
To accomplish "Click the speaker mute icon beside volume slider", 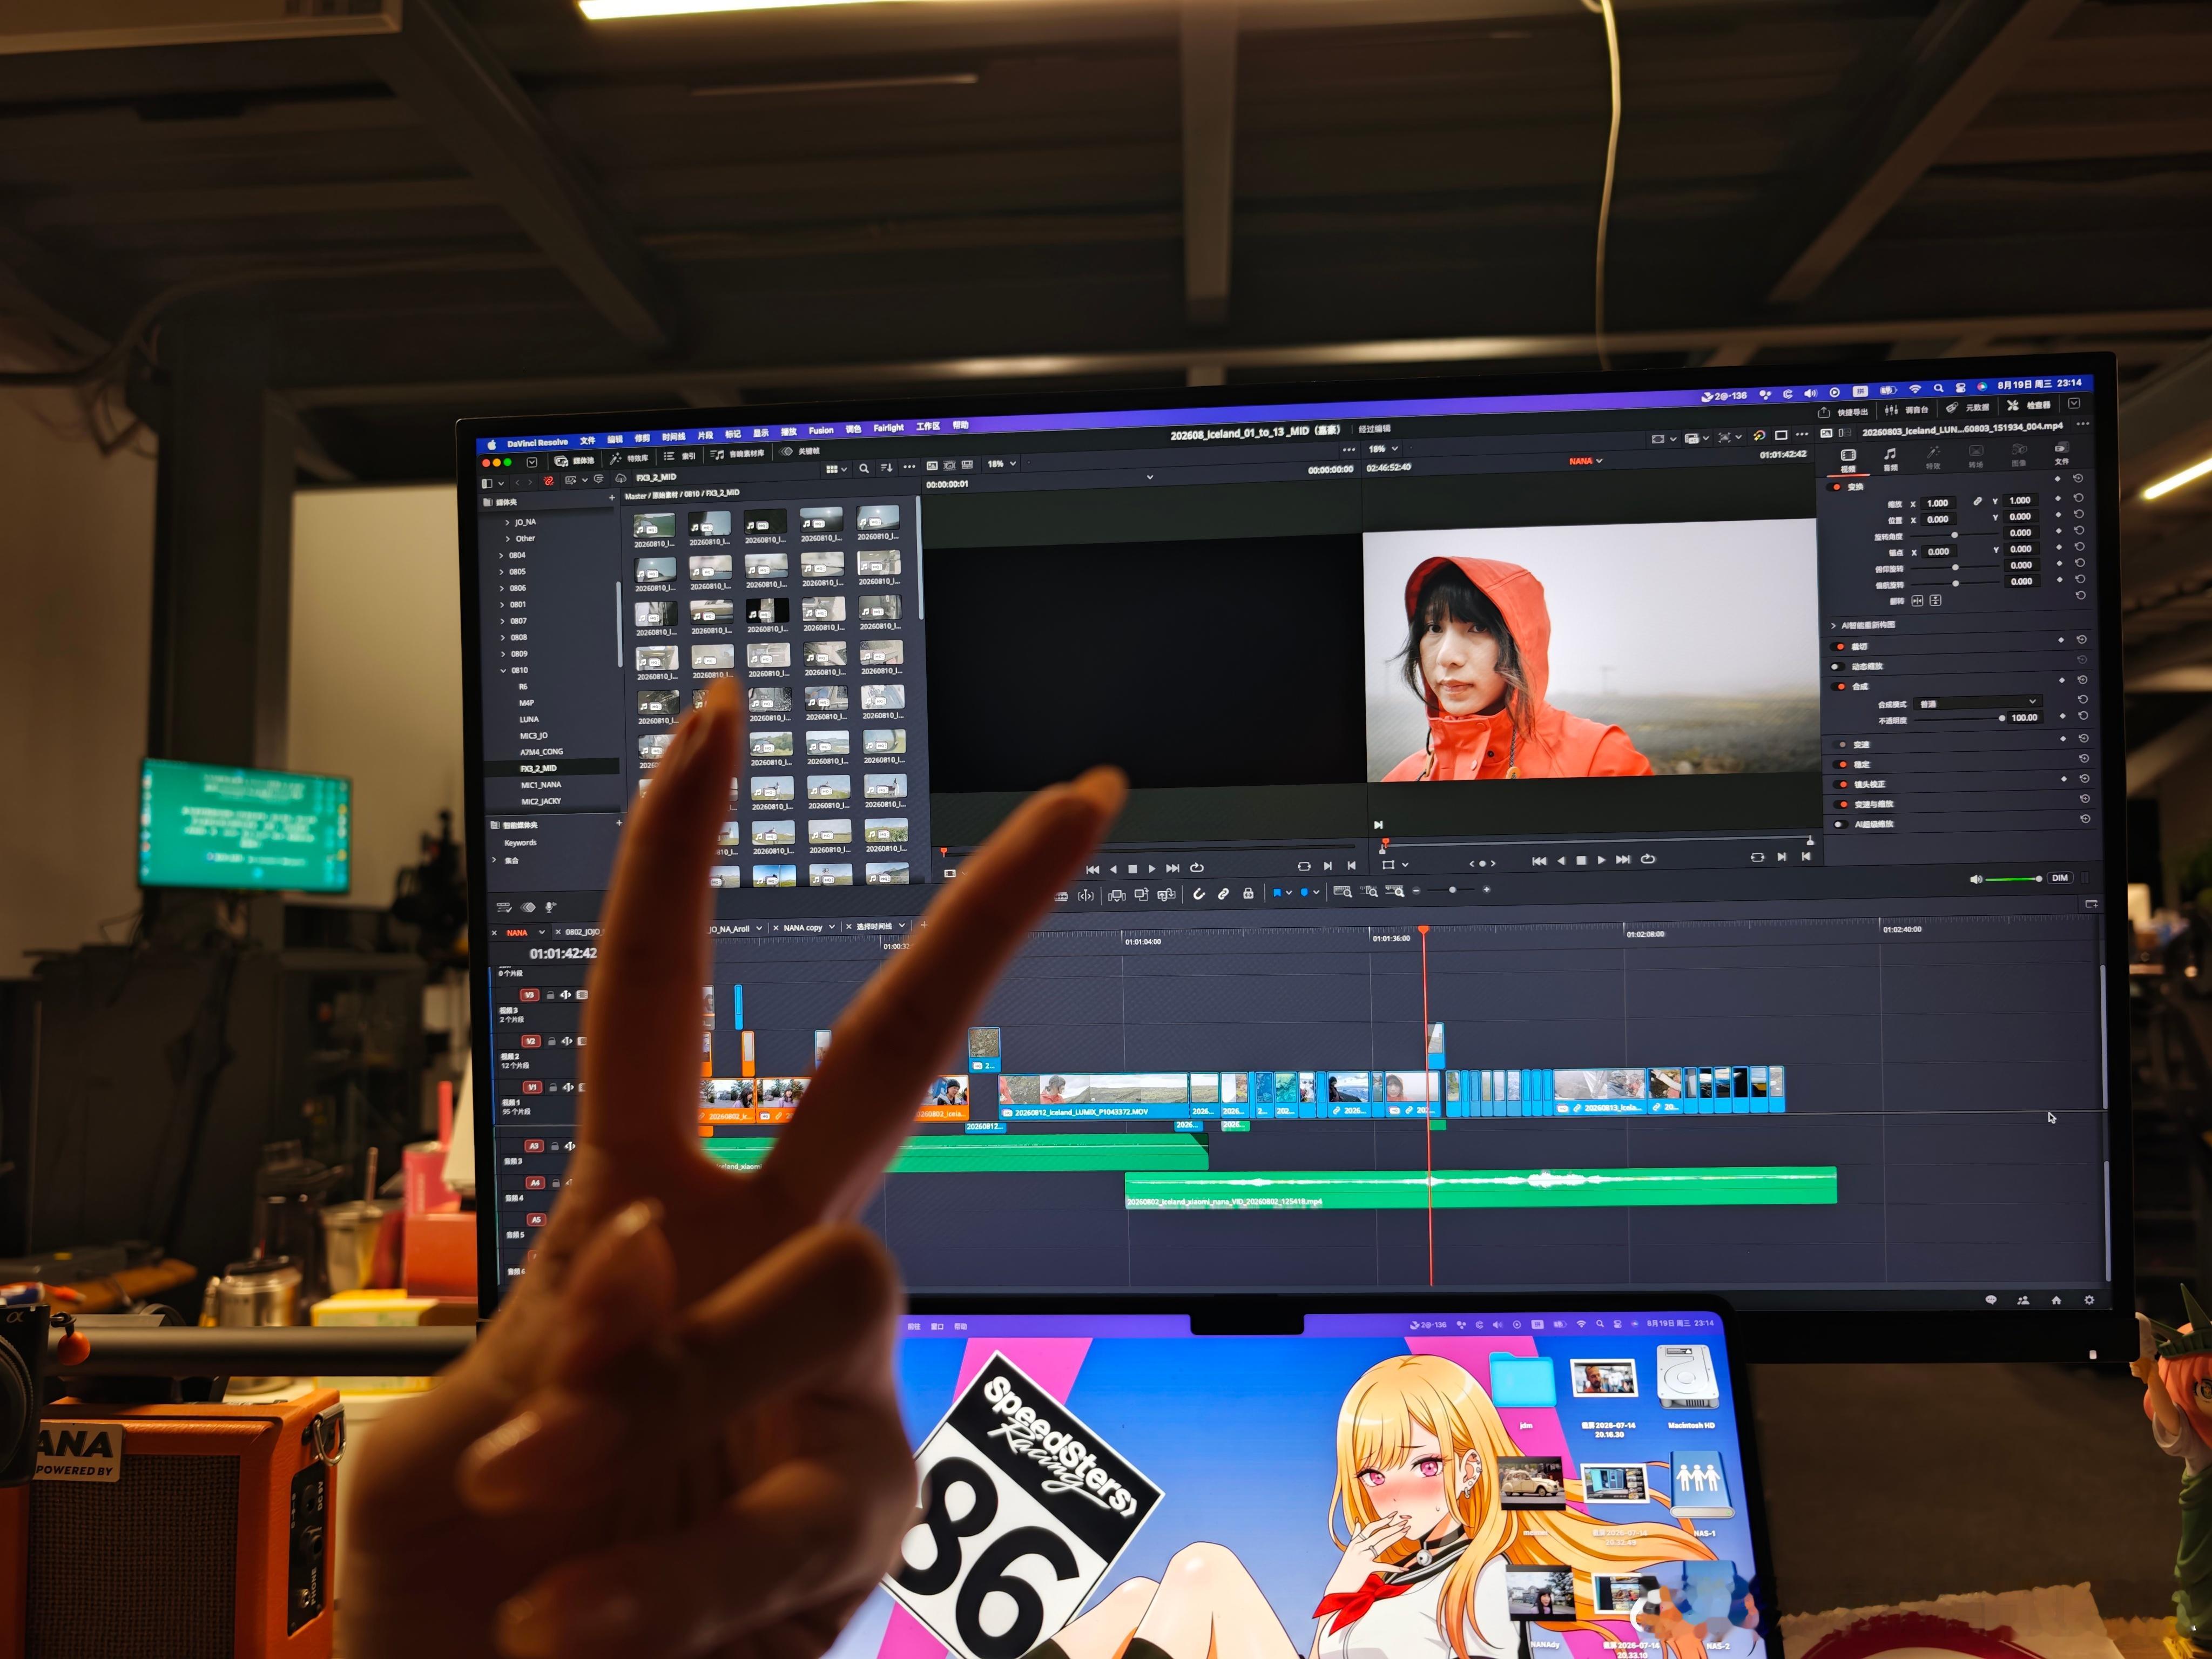I will tap(1975, 880).
